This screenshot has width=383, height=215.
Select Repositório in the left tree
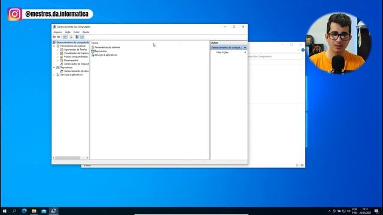pos(66,67)
